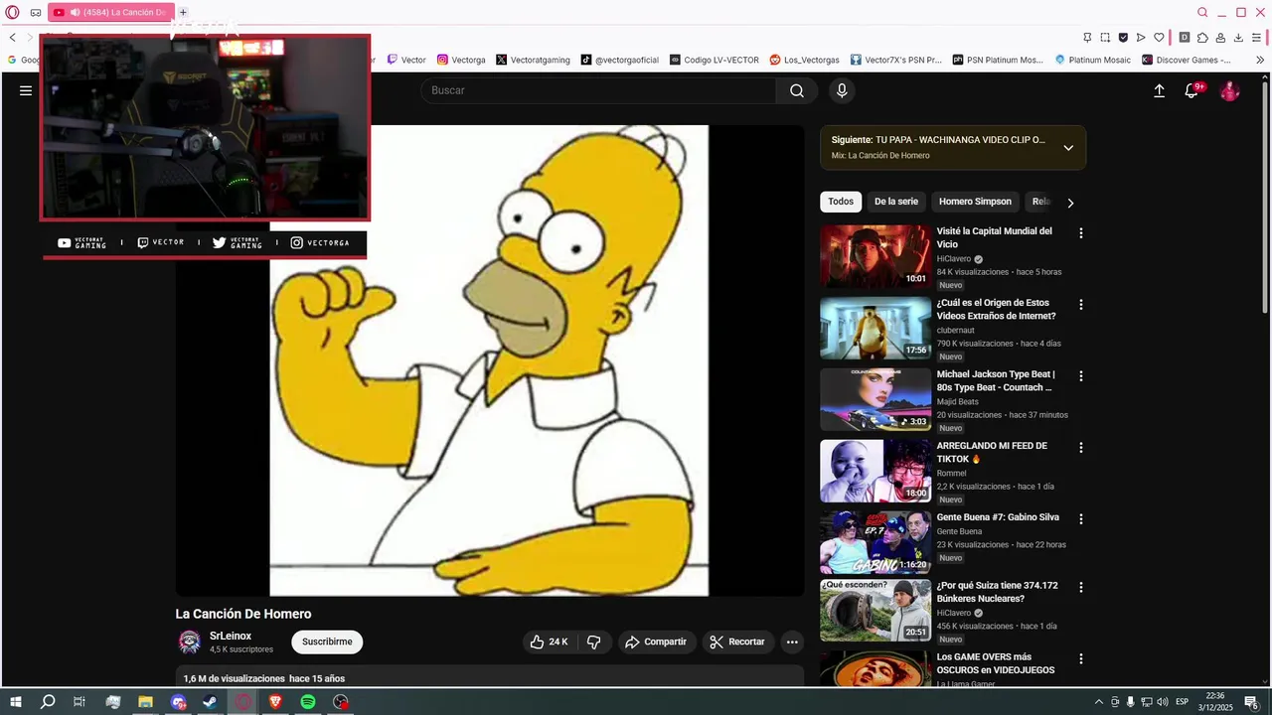Viewport: 1272px width, 715px height.
Task: Select the Homero Simpson chip
Action: pyautogui.click(x=975, y=202)
